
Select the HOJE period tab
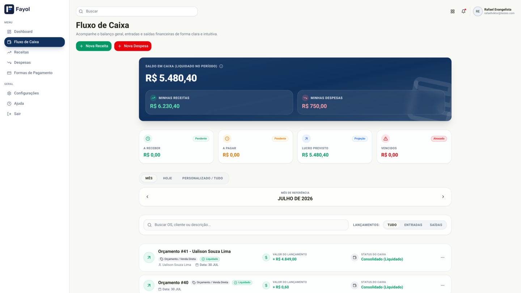(x=168, y=178)
